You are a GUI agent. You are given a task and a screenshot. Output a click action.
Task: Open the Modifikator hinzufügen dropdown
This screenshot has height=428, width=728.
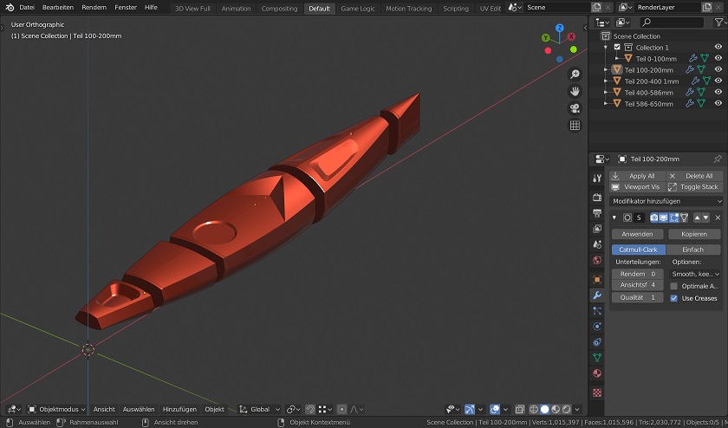pyautogui.click(x=666, y=201)
